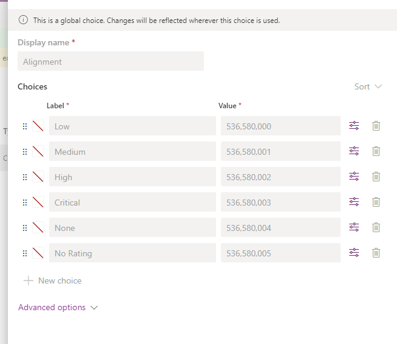Viewport: 397px width, 344px height.
Task: Click the value field 536,580,003
Action: click(280, 203)
